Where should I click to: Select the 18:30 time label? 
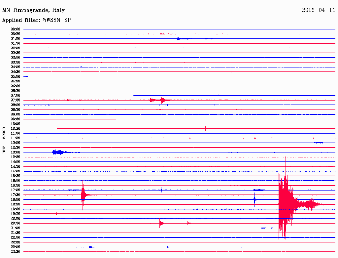16,204
